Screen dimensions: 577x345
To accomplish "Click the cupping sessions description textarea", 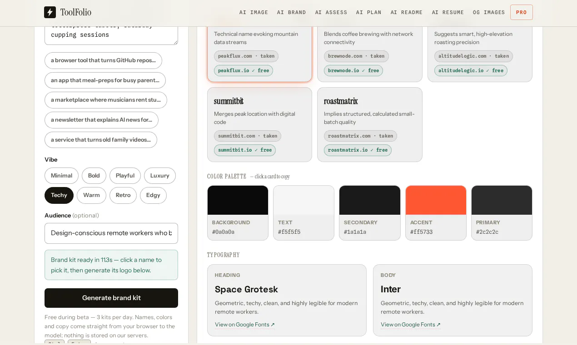I will 111,35.
